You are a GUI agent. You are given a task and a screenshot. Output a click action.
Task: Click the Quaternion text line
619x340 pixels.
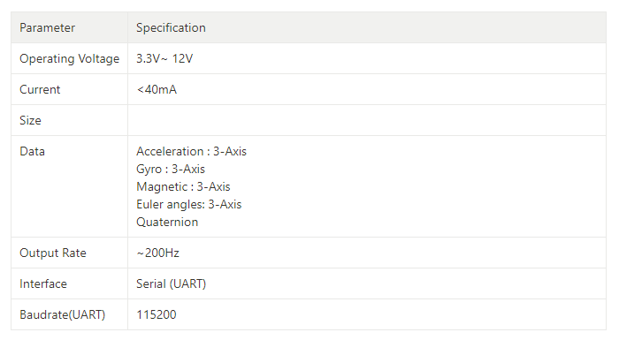(167, 222)
